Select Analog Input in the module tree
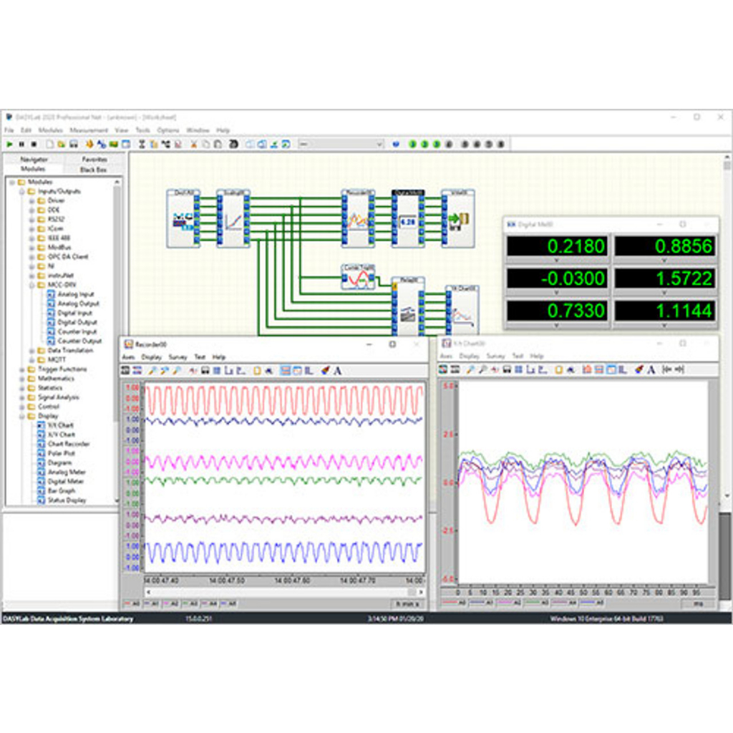The width and height of the screenshot is (733, 733). (x=76, y=294)
